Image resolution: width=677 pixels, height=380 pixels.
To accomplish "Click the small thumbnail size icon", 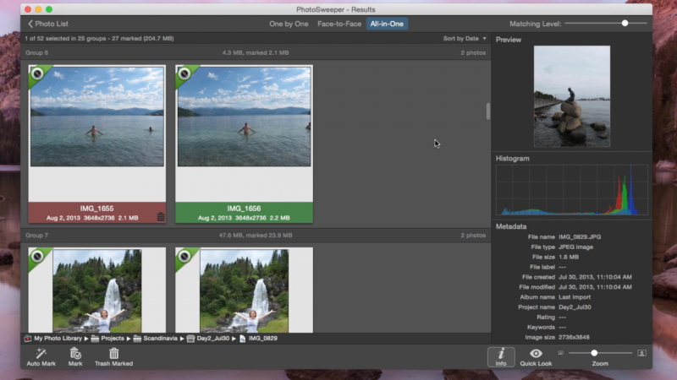I will coord(560,353).
